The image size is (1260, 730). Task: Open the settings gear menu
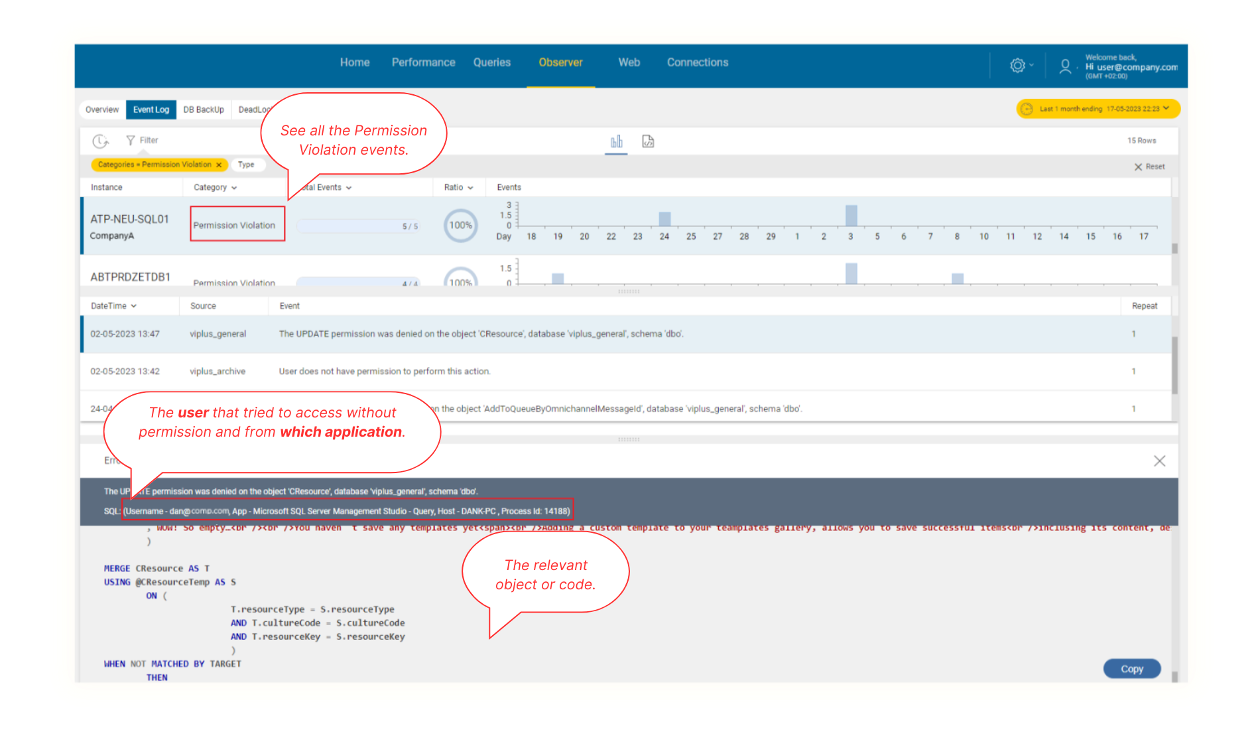click(x=1017, y=66)
